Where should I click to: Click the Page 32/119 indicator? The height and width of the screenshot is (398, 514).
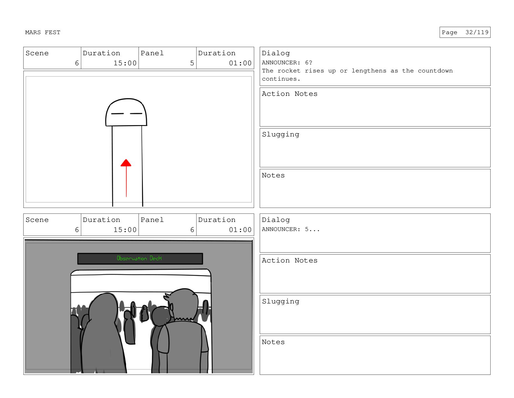pyautogui.click(x=465, y=32)
